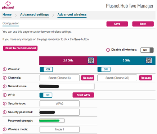Click the Password strength bar
This screenshot has width=157, height=134.
click(52, 121)
